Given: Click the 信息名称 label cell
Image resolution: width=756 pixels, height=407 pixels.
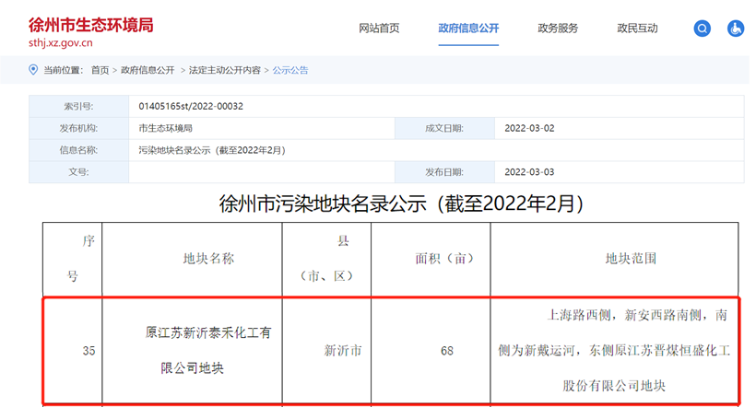Looking at the screenshot, I should click(78, 150).
